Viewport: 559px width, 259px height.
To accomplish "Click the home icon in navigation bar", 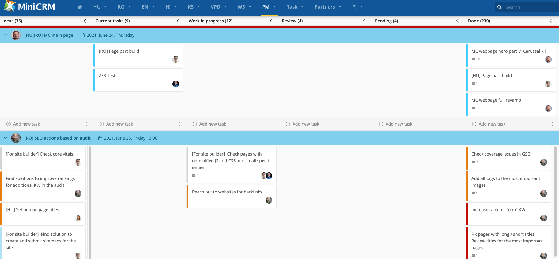I will tap(80, 7).
